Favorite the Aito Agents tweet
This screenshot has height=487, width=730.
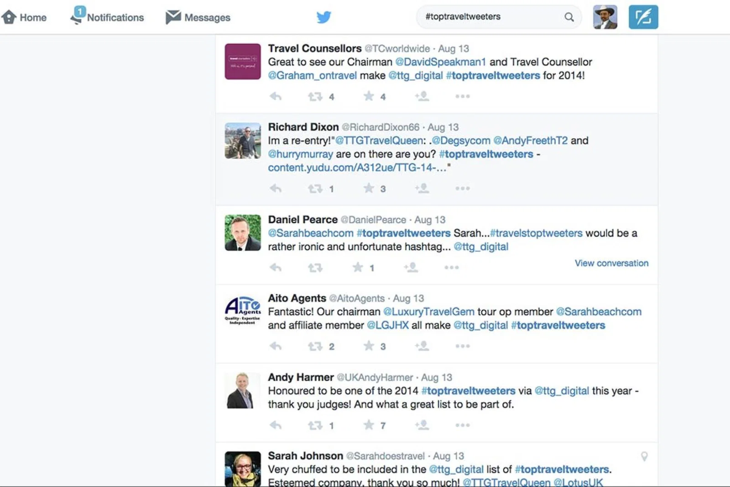369,346
